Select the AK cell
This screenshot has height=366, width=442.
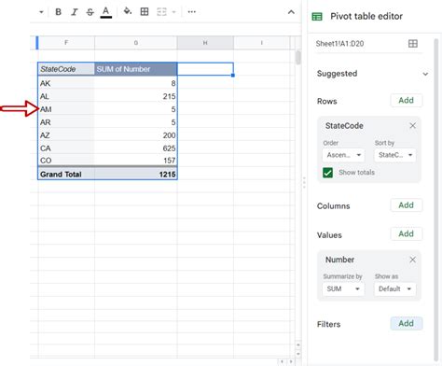[x=66, y=83]
